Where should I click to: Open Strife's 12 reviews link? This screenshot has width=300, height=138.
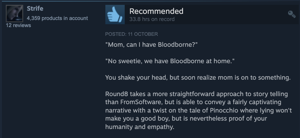tap(19, 25)
